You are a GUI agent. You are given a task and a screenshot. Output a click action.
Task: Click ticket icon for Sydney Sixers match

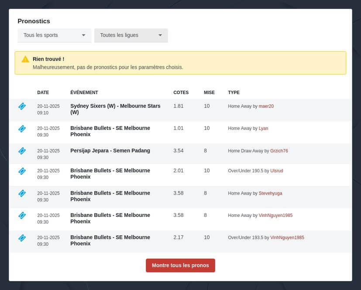(x=22, y=106)
